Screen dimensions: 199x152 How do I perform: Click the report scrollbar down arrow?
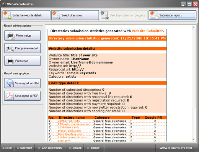tap(194, 139)
